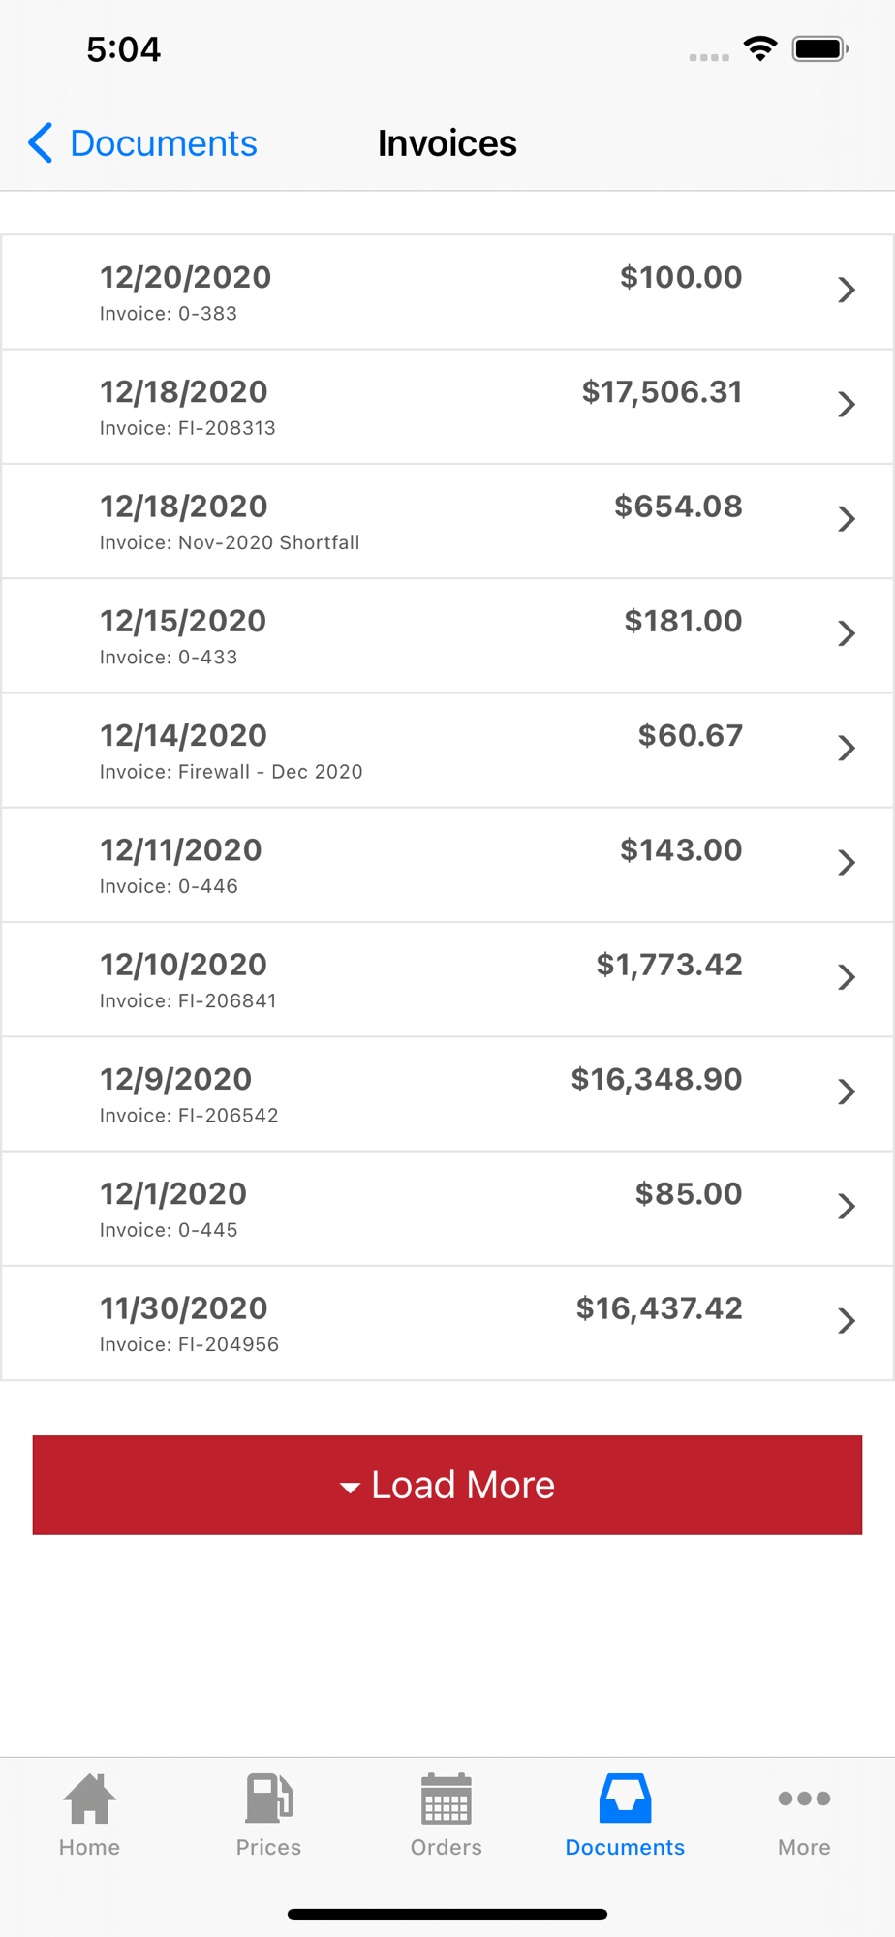Expand the 11/30/2020 invoice FI-204956 chevron
Screen dimensions: 895x1937
click(x=846, y=1321)
